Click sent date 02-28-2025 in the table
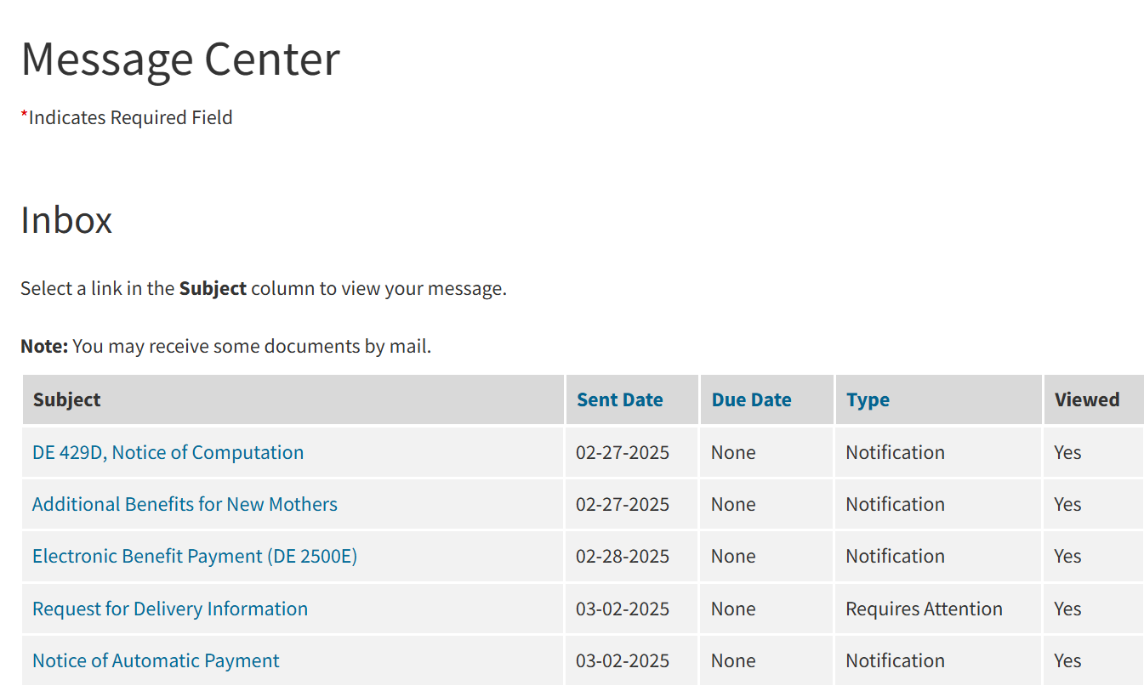 click(623, 556)
